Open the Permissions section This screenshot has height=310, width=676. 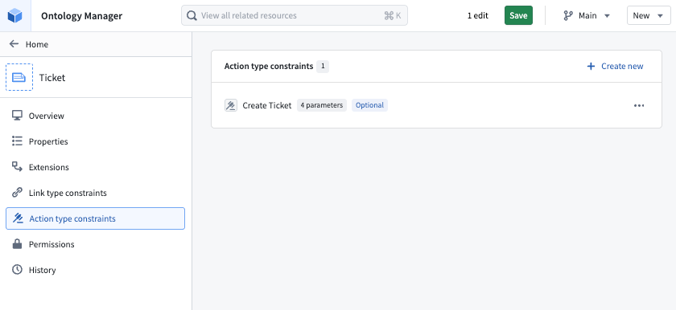point(95,244)
